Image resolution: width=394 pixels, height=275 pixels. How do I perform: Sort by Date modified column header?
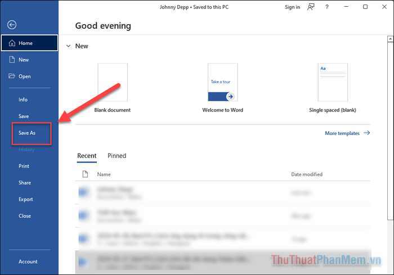(307, 174)
